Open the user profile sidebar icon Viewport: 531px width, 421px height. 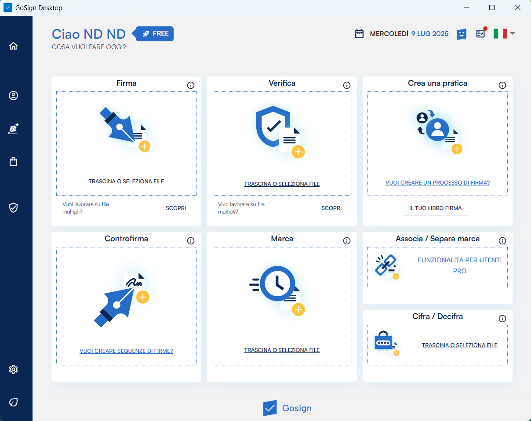(x=14, y=96)
